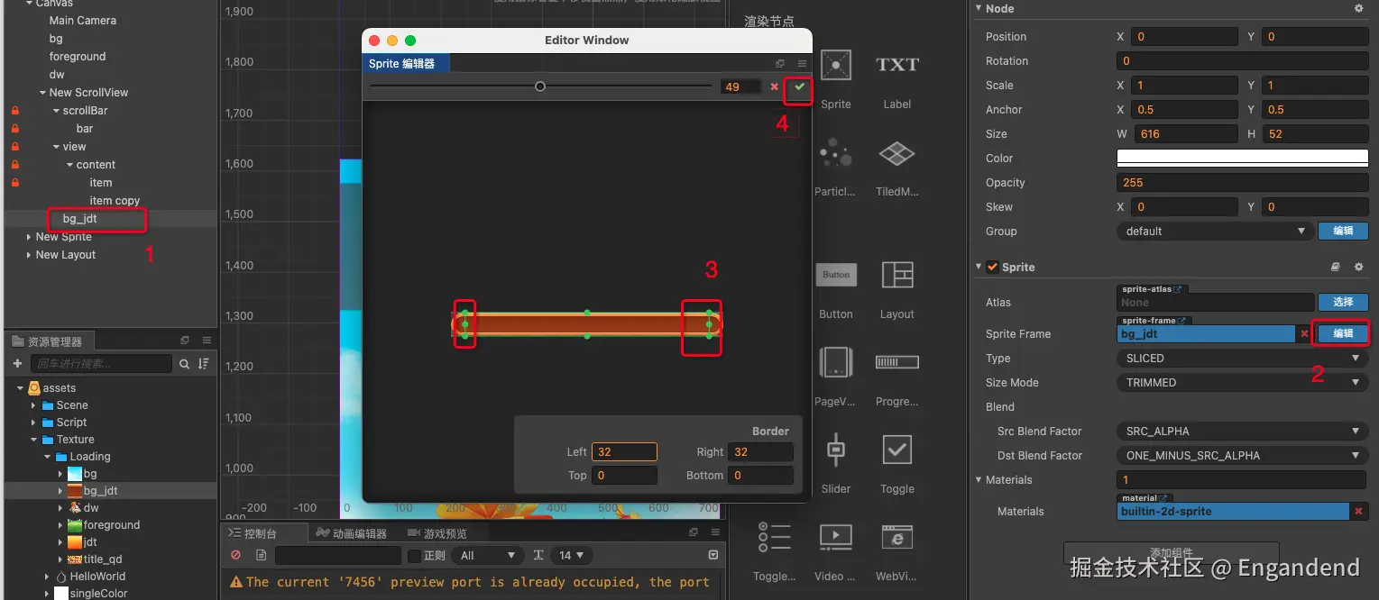Screen dimensions: 1379x600
Task: Click the Sprite Frame edit button
Action: pyautogui.click(x=1343, y=333)
